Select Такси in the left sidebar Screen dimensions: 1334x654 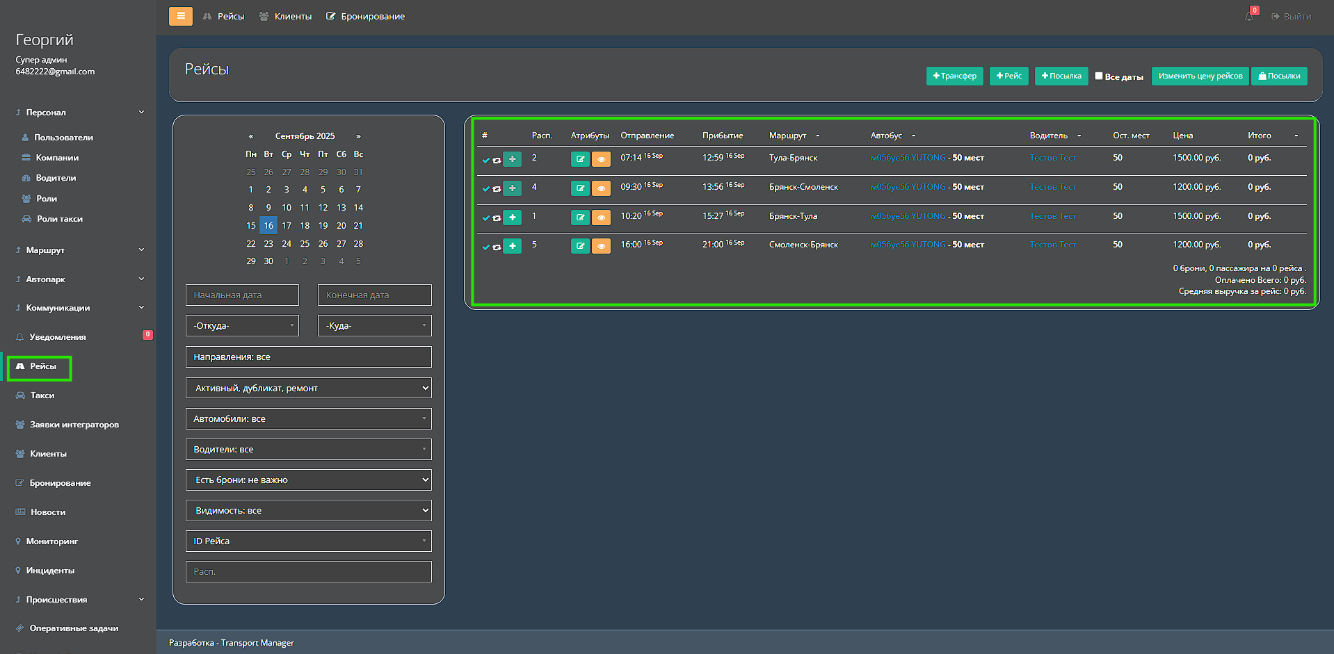click(42, 395)
